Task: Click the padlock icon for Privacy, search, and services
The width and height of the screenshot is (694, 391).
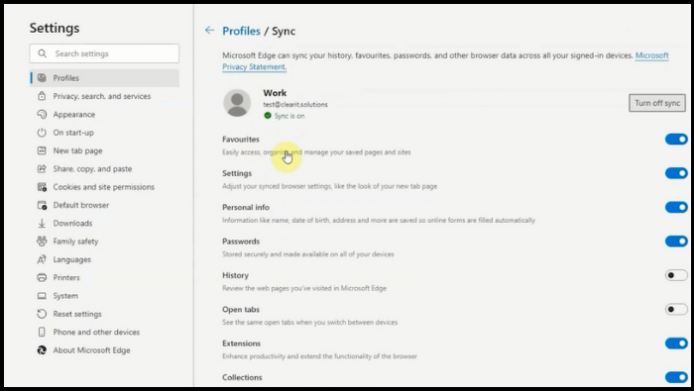Action: (x=42, y=96)
